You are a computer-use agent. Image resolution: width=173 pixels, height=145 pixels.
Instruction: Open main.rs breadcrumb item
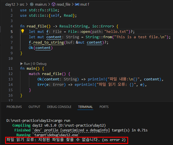pos(41,5)
